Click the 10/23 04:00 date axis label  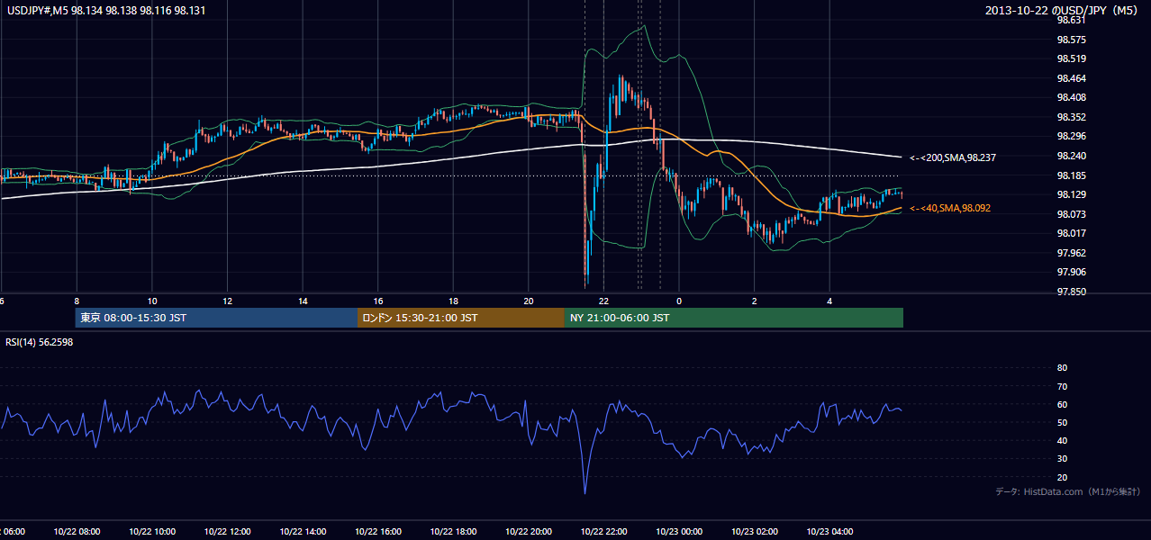829,532
